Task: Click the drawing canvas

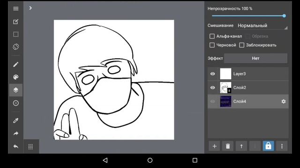Action: [114, 80]
